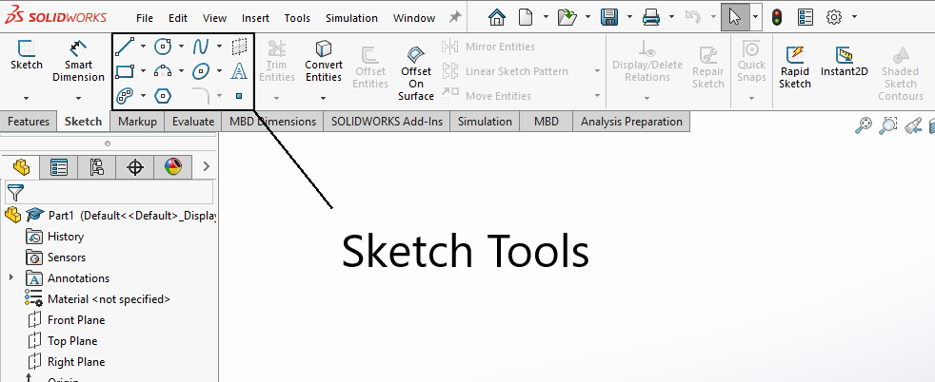Open the Line tool dropdown arrow
Screen dimensions: 935x382
pyautogui.click(x=143, y=46)
